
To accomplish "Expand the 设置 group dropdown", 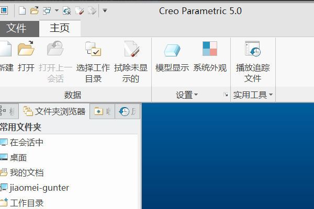I will [187, 95].
